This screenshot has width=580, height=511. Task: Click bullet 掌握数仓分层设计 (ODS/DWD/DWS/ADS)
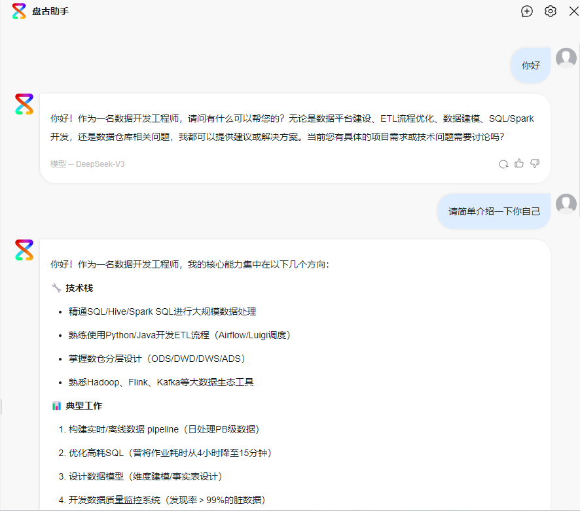pyautogui.click(x=157, y=359)
